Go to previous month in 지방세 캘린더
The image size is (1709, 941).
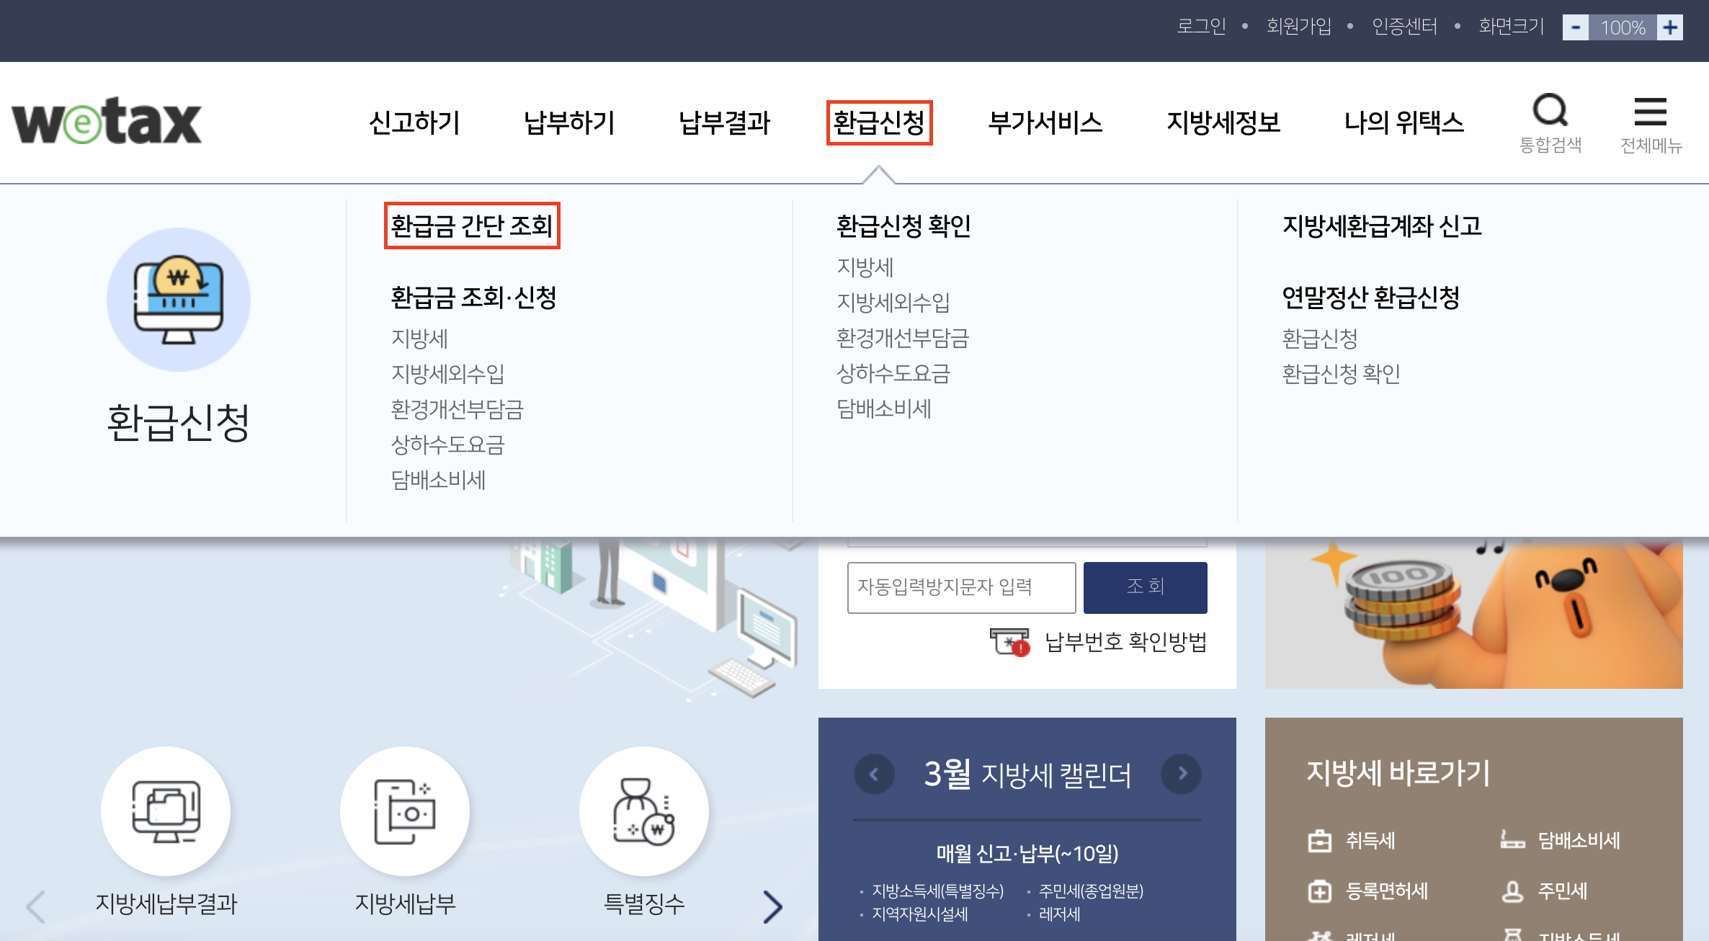point(874,775)
